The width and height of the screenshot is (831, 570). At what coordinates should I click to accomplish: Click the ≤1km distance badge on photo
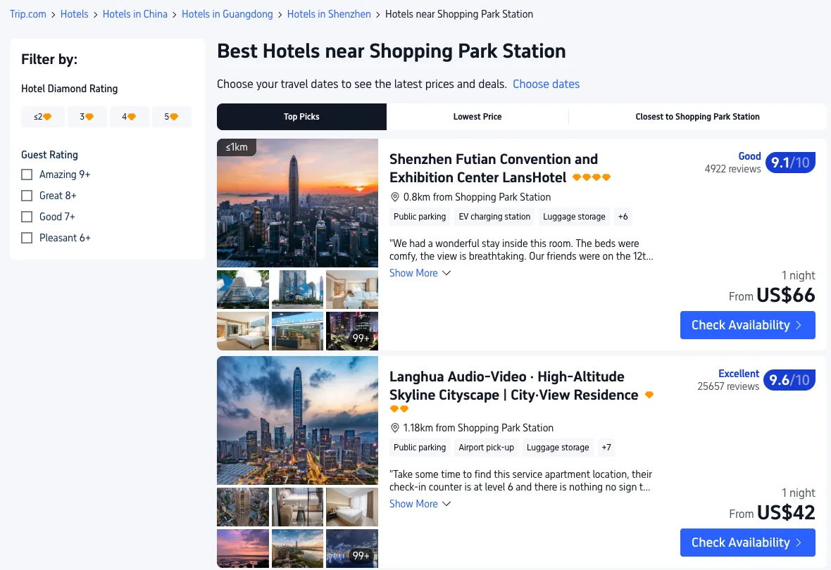click(237, 147)
